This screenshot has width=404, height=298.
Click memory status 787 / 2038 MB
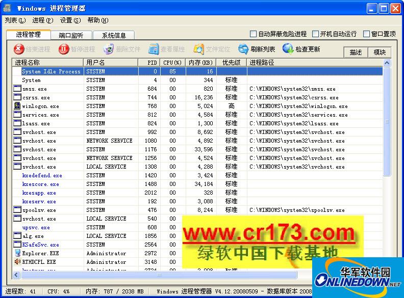(x=115, y=291)
